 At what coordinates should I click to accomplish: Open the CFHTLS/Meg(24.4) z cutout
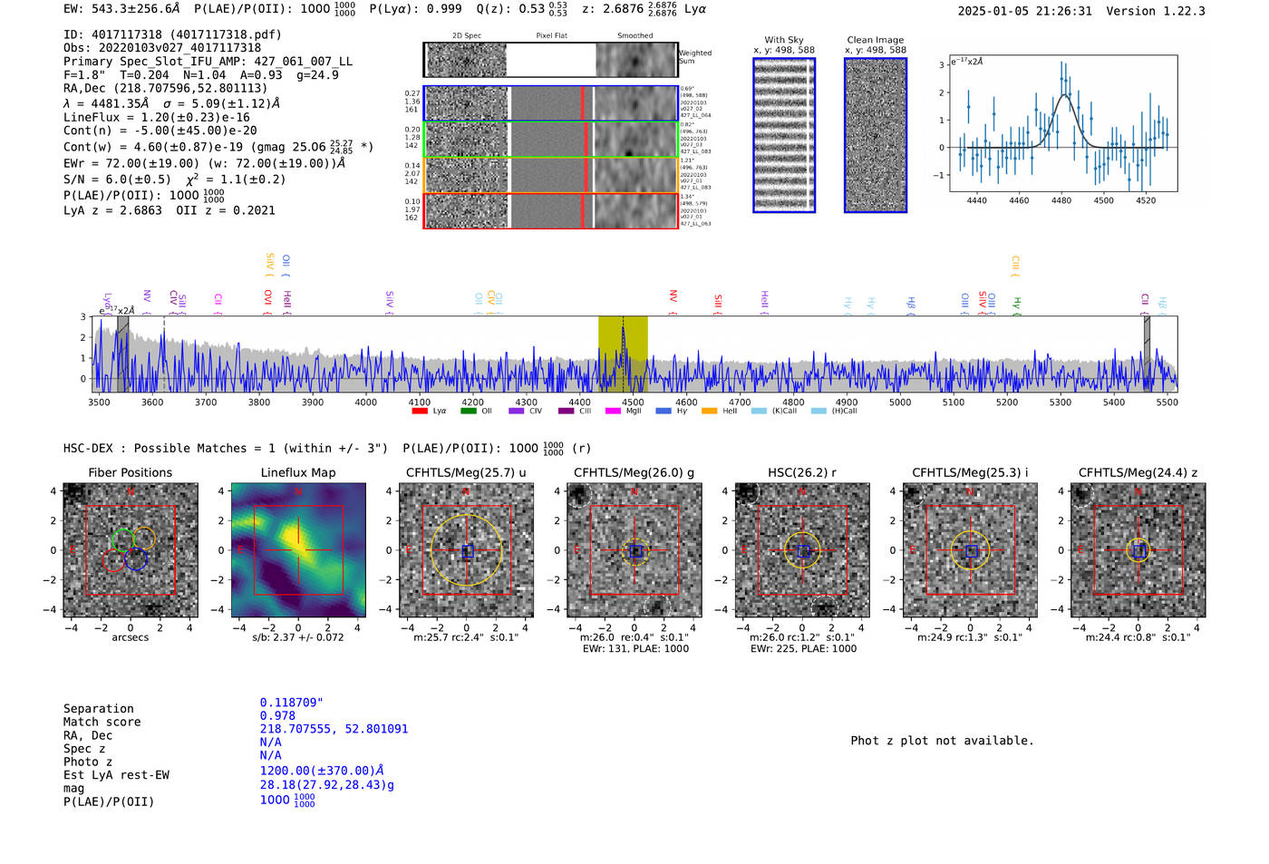pyautogui.click(x=1138, y=550)
